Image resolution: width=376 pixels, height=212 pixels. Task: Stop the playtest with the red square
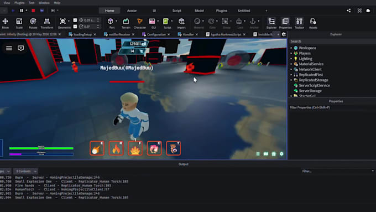tap(33, 11)
